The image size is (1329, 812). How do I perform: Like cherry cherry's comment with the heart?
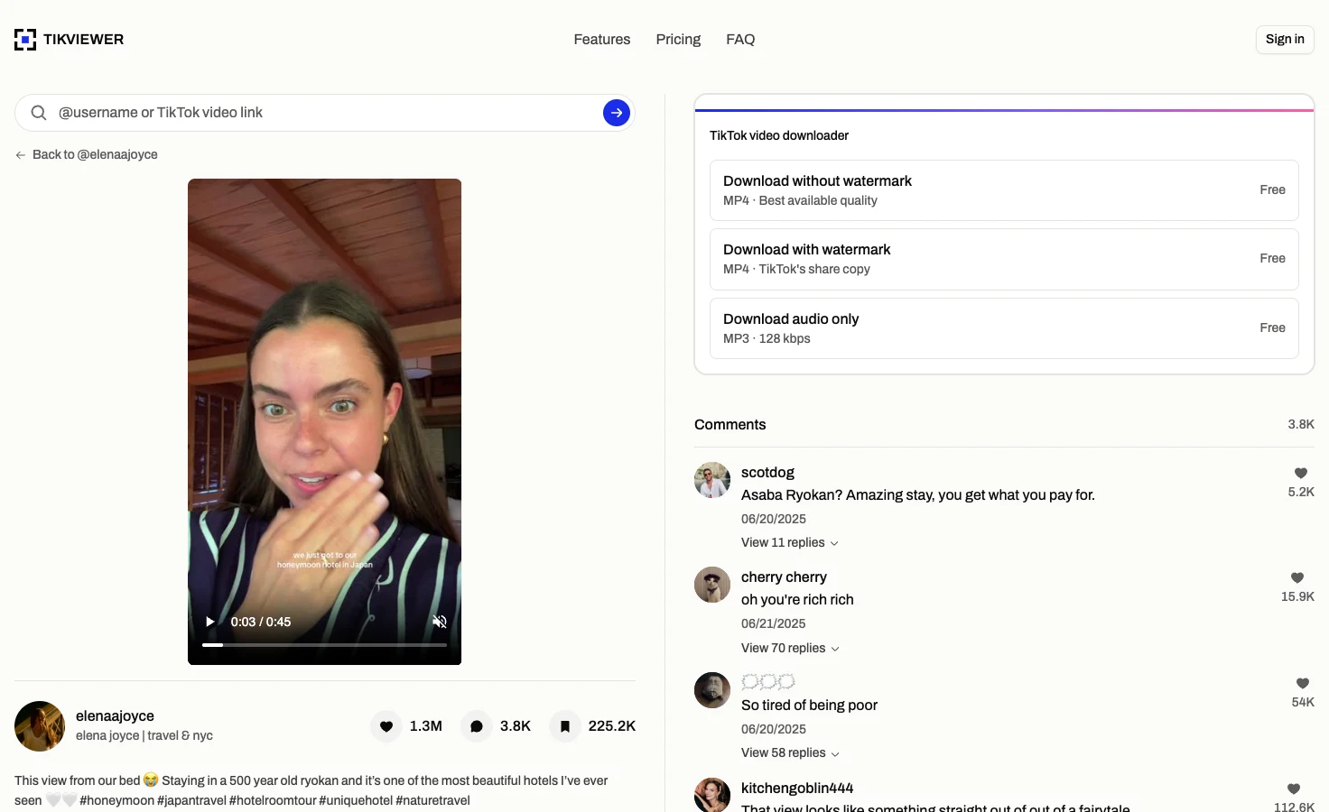1297,577
